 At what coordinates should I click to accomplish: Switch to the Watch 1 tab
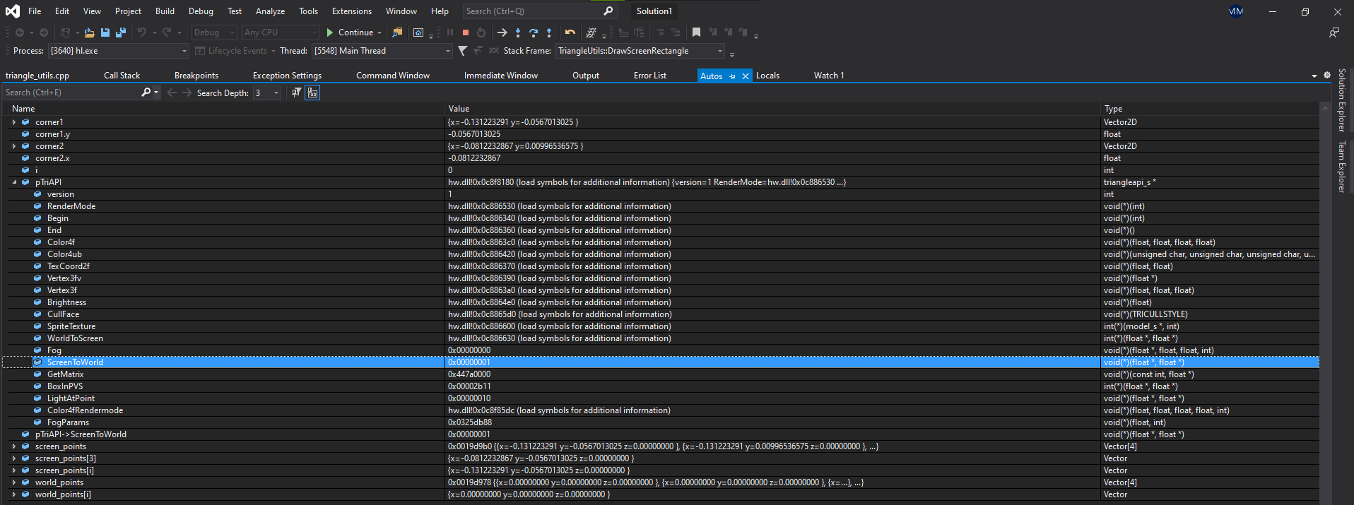click(829, 76)
